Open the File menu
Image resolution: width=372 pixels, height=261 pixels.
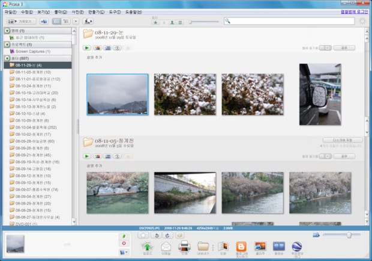pos(10,11)
